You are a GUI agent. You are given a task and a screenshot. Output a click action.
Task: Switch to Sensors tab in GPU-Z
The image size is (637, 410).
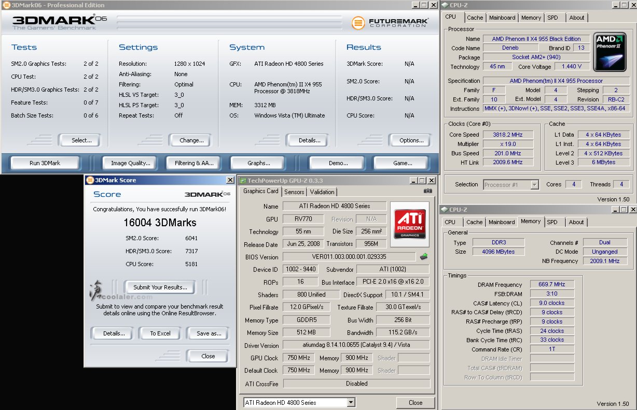[x=294, y=192]
